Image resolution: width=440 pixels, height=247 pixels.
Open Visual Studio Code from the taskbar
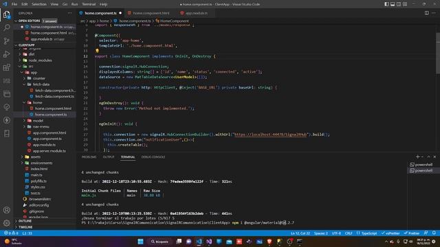point(199,242)
